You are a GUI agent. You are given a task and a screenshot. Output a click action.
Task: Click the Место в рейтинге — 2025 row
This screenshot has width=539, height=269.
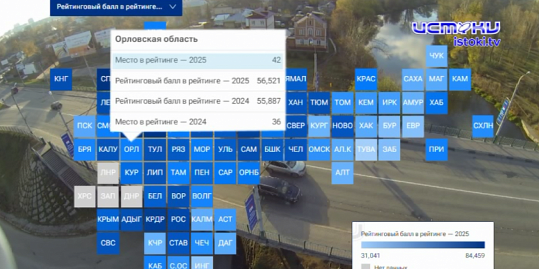197,61
